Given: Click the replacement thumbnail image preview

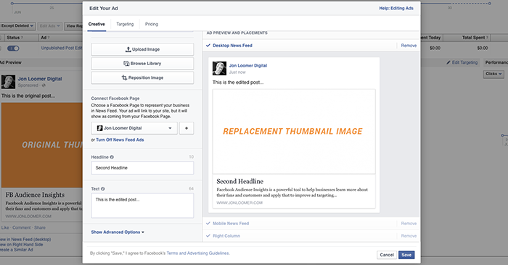Looking at the screenshot, I should [294, 132].
